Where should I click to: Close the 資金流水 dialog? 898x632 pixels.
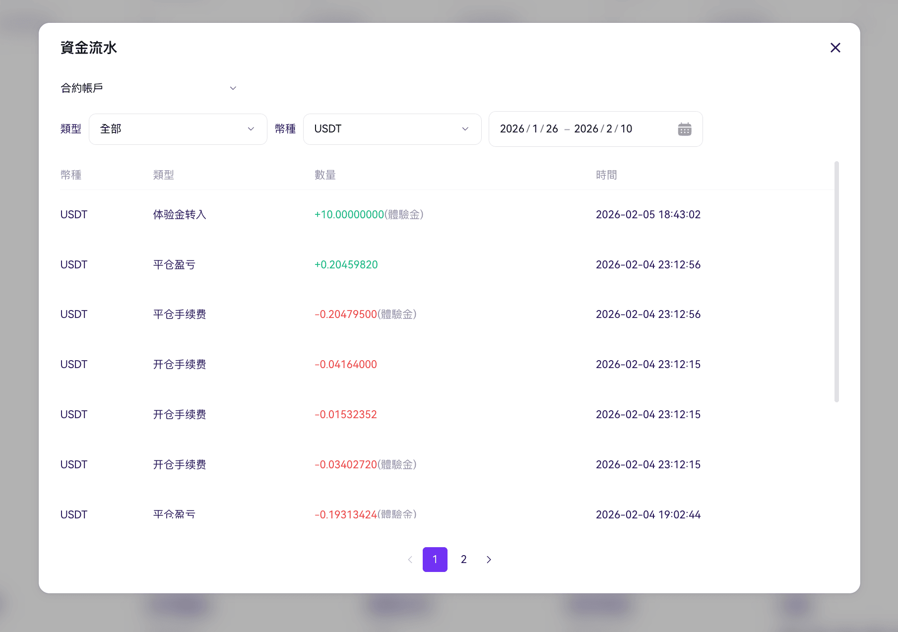[x=835, y=48]
